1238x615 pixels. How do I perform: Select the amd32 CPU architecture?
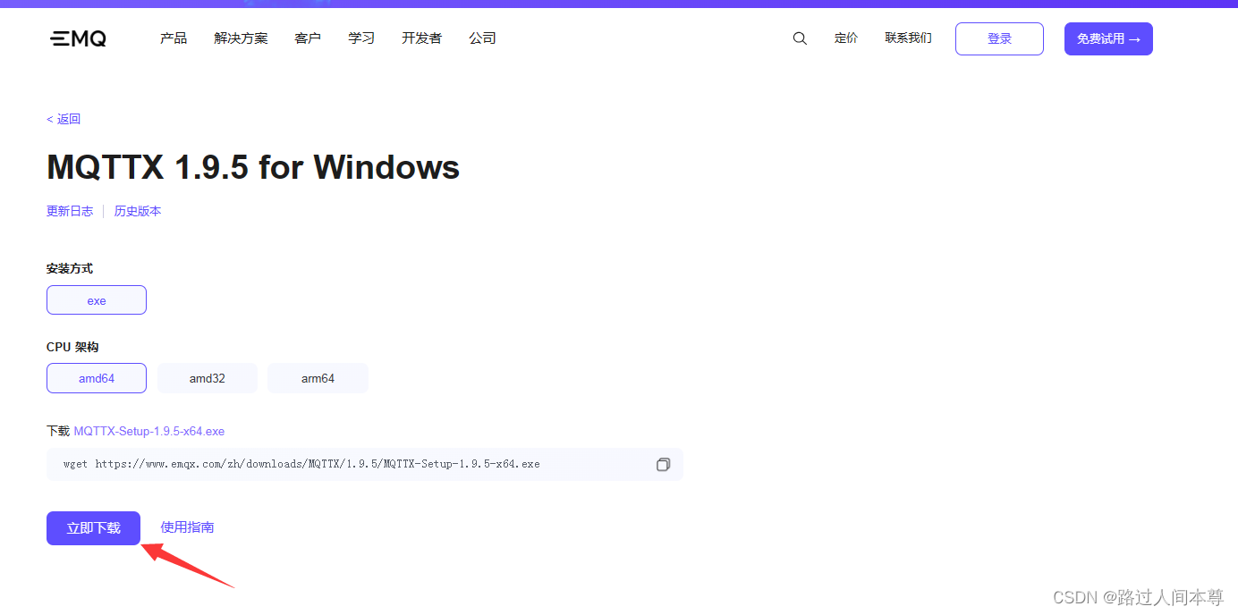tap(208, 378)
